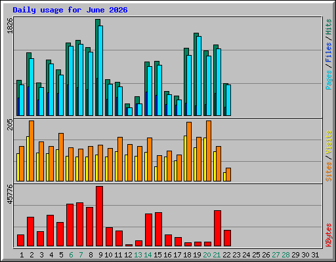Click the orange visits bar for day 5
The image size is (336, 262).
click(61, 157)
